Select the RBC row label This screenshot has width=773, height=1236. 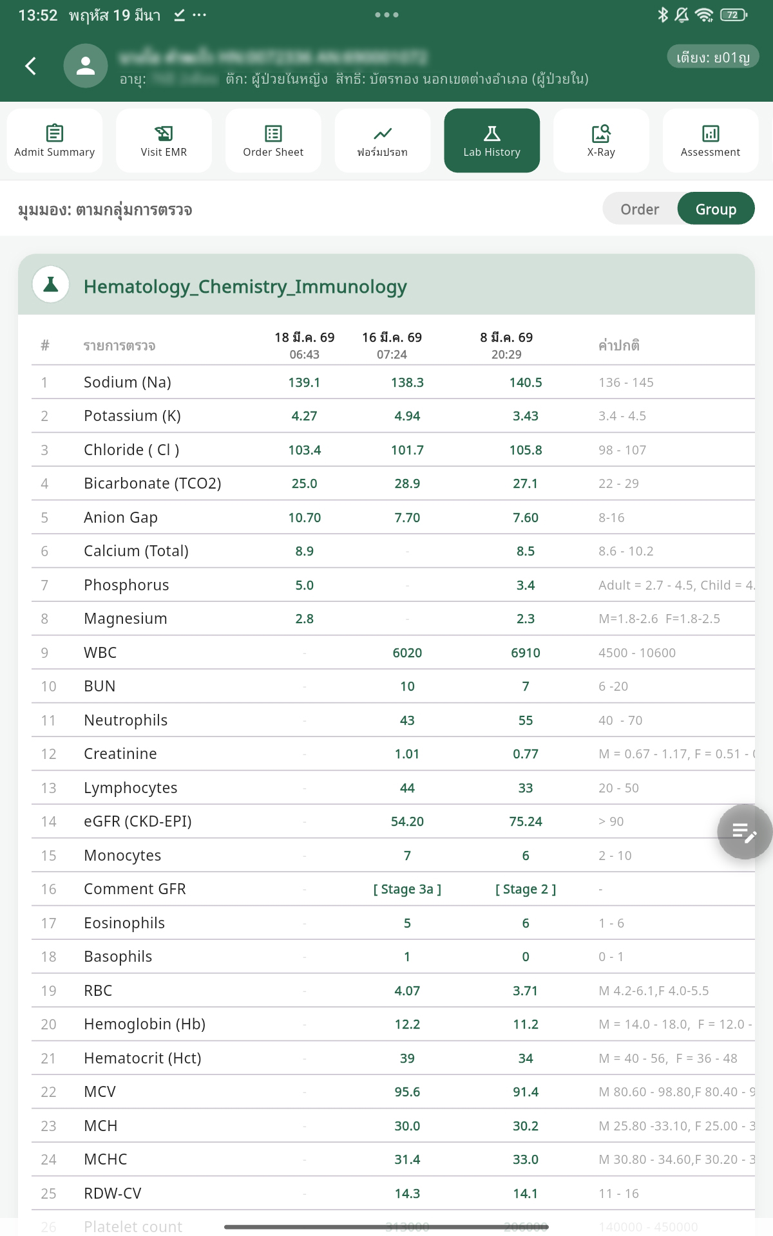[x=98, y=991]
